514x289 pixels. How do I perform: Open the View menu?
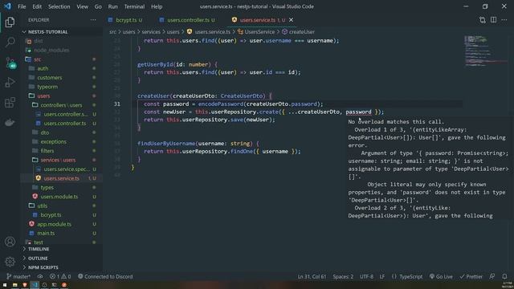82,6
